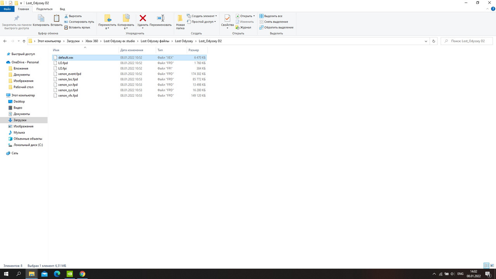Click Lost Odyssey ex studio breadcrumb
496x279 pixels.
point(119,41)
